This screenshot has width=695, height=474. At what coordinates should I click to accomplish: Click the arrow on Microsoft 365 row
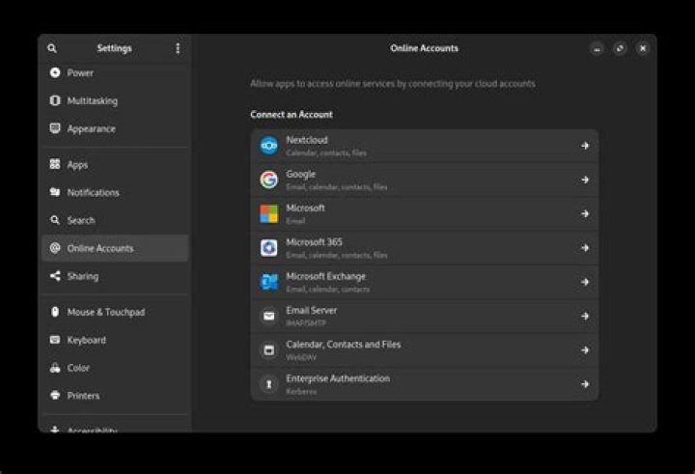pos(585,248)
